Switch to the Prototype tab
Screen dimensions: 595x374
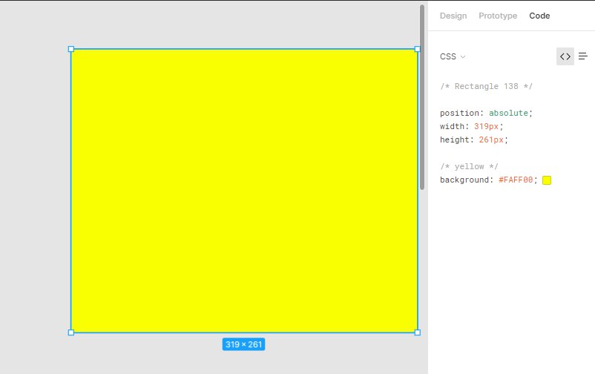[x=498, y=16]
